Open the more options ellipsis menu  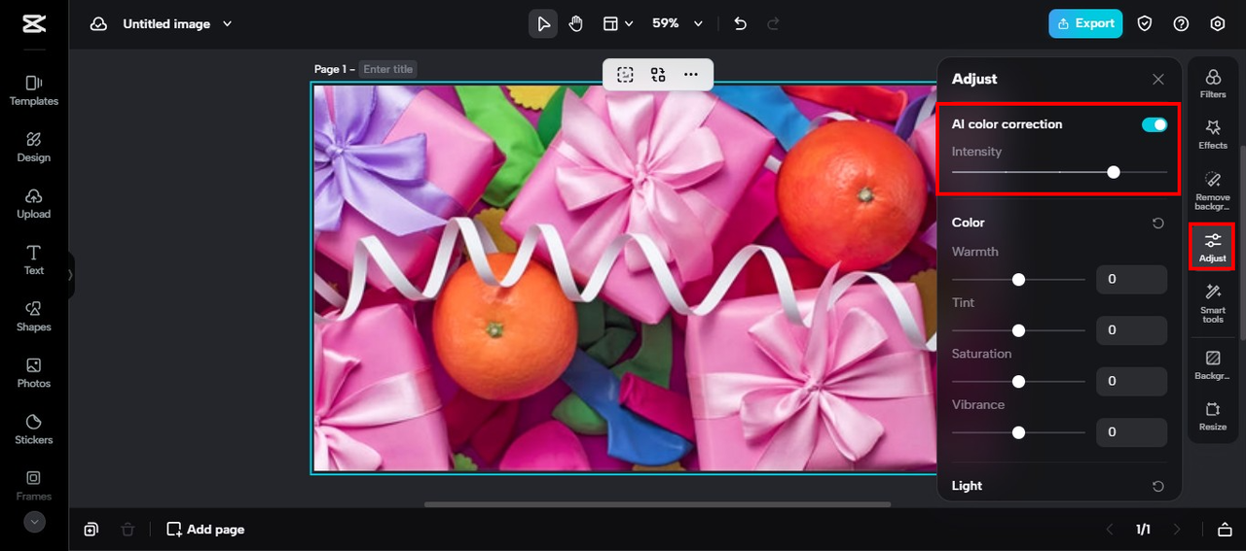click(691, 75)
